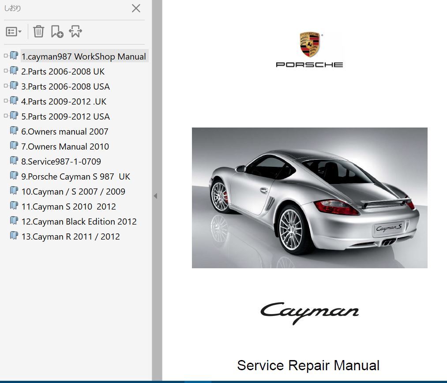Open the '7.Owners Manual 2010' bookmark

point(64,146)
